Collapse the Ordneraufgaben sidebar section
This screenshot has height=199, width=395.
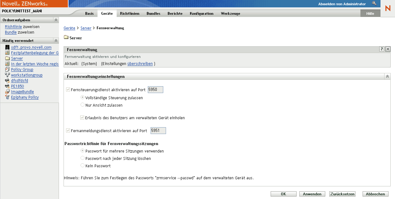click(x=56, y=20)
